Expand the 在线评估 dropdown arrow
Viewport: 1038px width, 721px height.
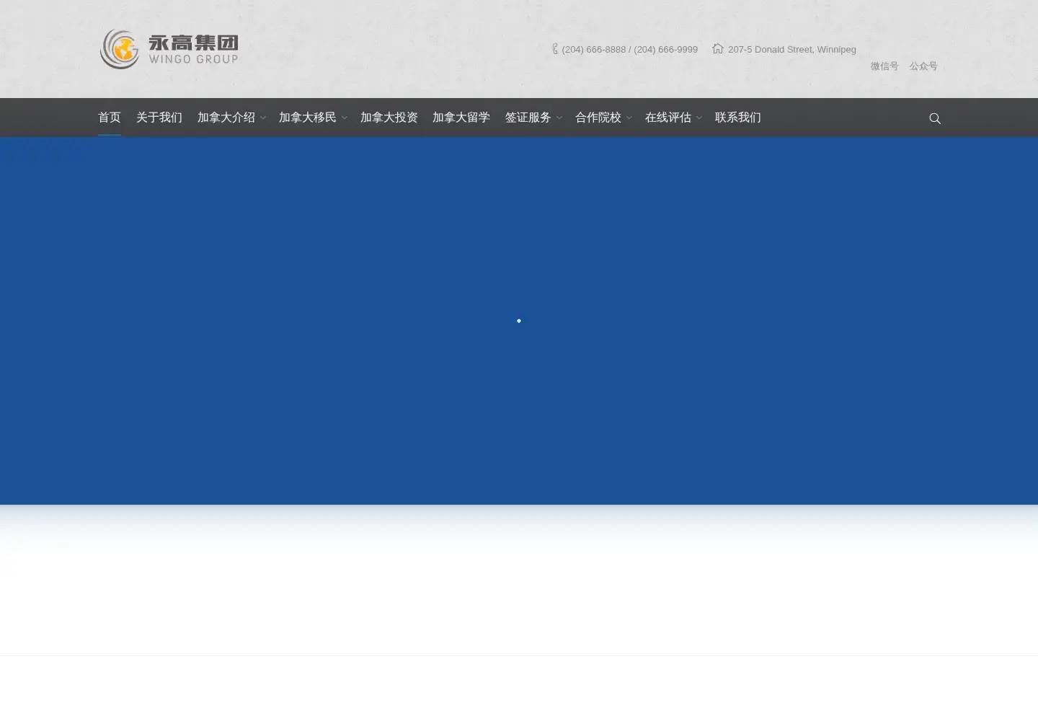click(699, 118)
